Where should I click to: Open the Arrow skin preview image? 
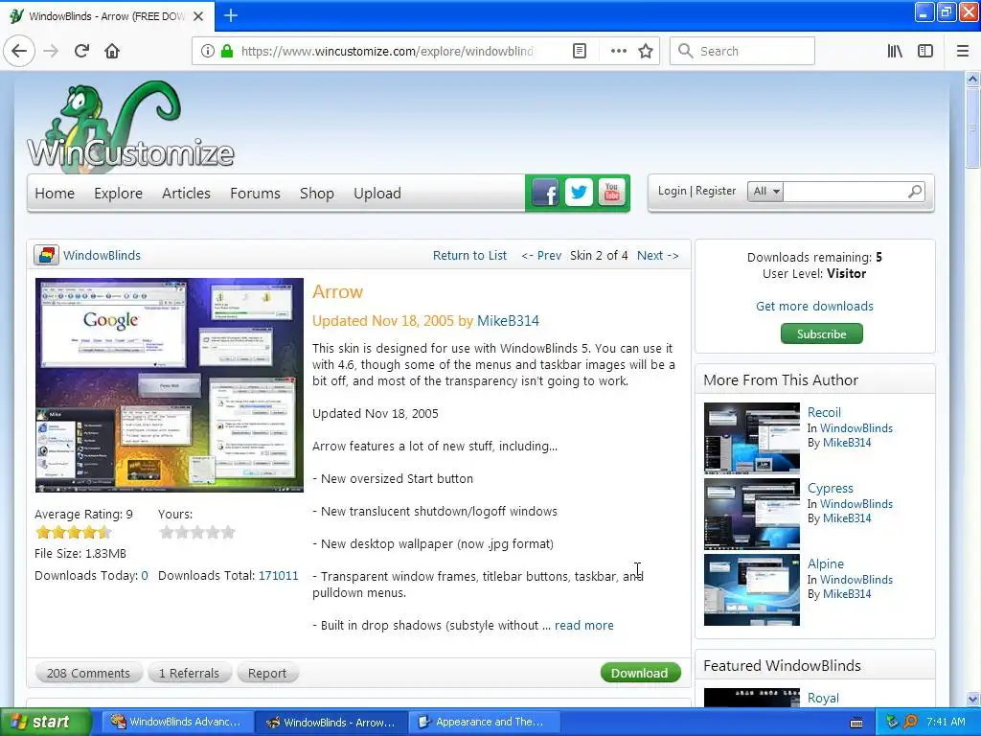point(170,385)
